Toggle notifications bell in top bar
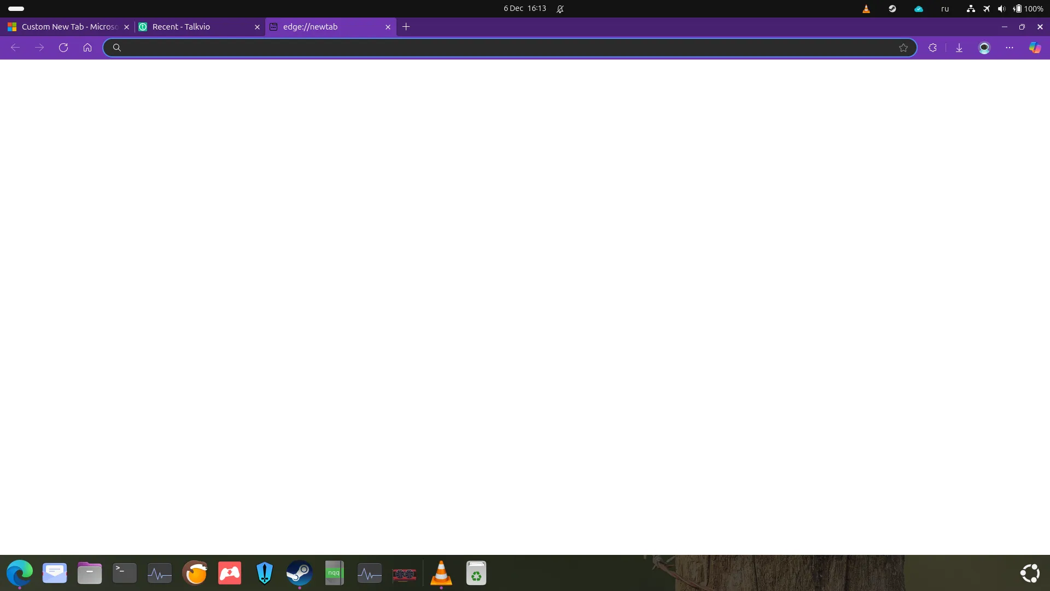 [x=560, y=9]
